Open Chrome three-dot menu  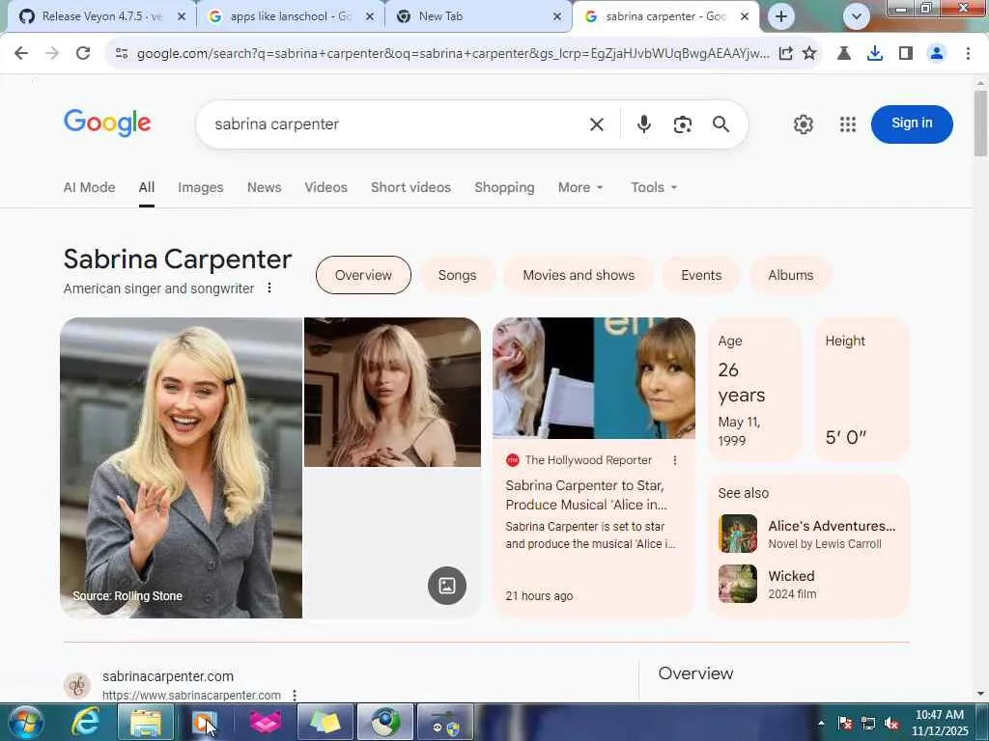tap(968, 54)
